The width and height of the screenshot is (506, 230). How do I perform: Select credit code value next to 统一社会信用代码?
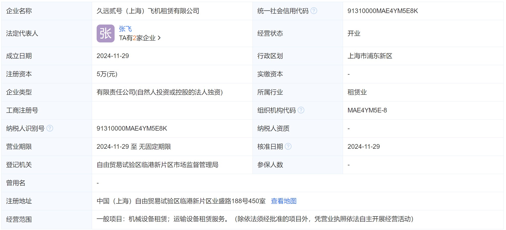tap(383, 11)
